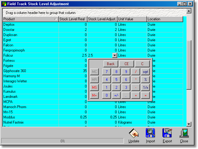Click calculator digit 8
Image resolution: width=198 pixels, height=149 pixels.
click(x=116, y=72)
